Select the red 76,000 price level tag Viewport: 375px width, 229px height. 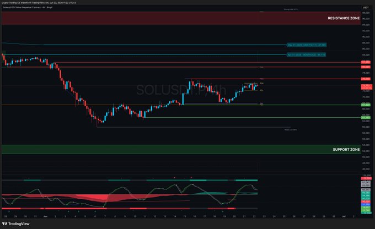click(366, 79)
